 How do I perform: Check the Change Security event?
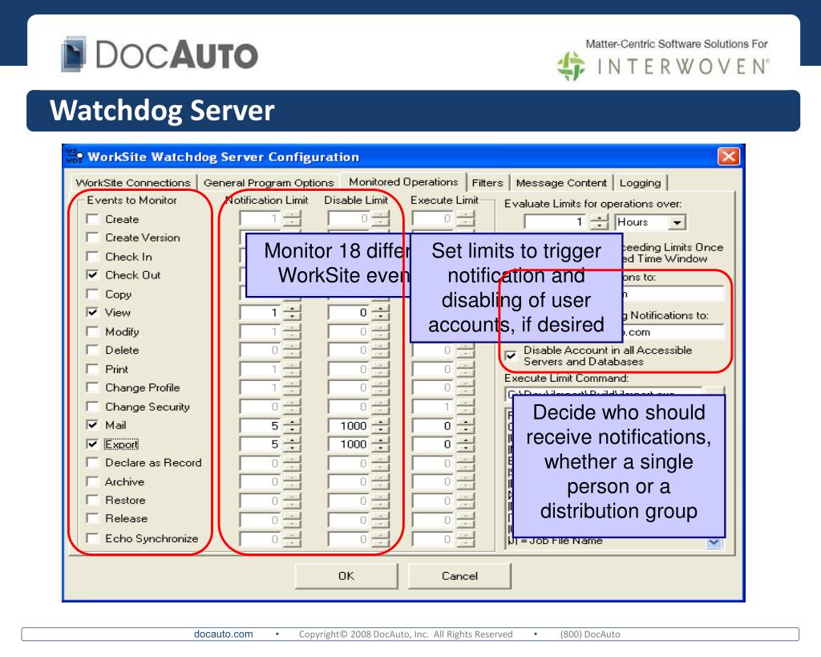point(93,406)
